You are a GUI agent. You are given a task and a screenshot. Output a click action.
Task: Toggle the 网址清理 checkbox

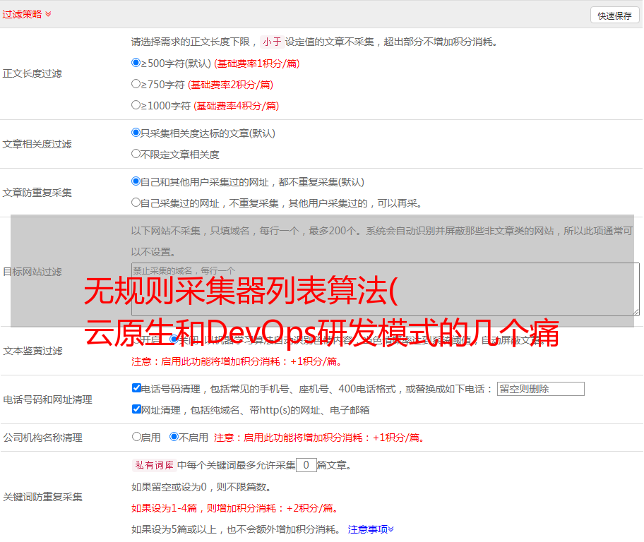pos(136,409)
